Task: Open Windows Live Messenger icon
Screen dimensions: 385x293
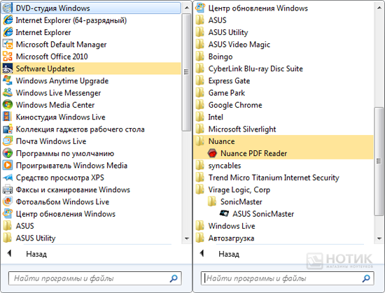Action: (x=8, y=93)
